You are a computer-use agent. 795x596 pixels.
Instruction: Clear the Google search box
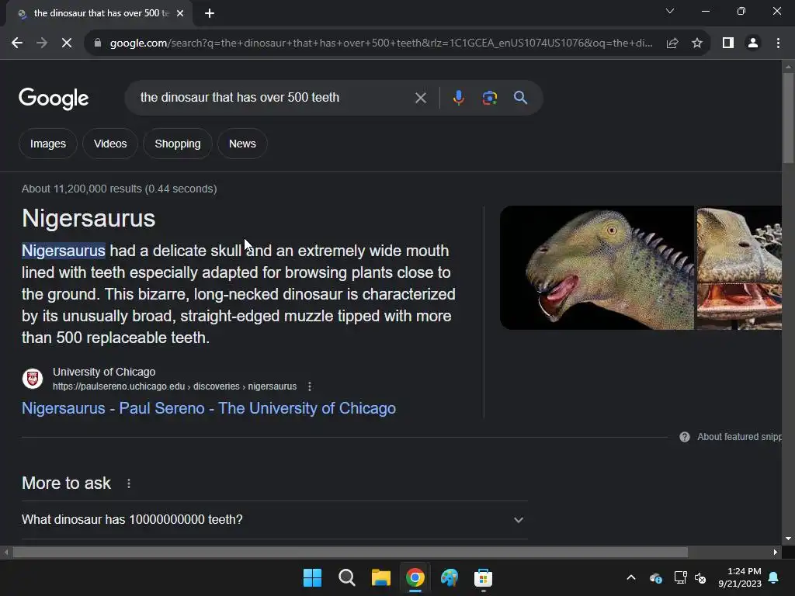(x=420, y=98)
